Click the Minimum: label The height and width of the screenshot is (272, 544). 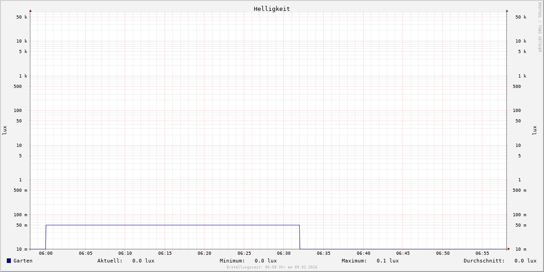pos(233,261)
